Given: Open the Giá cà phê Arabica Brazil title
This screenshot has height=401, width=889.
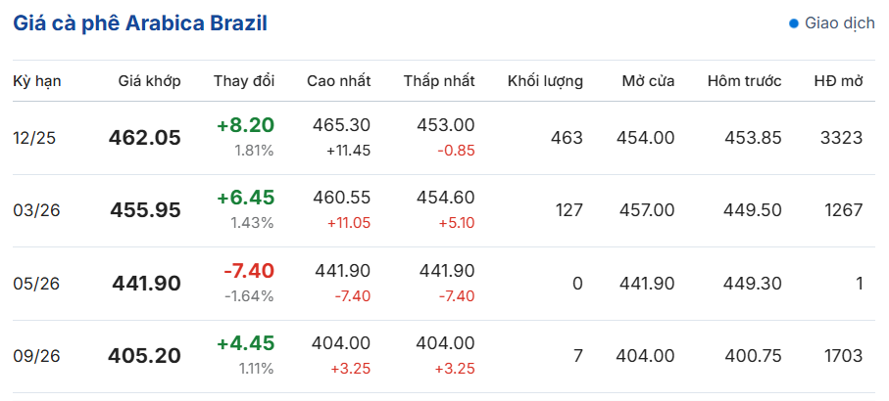Looking at the screenshot, I should click(140, 23).
